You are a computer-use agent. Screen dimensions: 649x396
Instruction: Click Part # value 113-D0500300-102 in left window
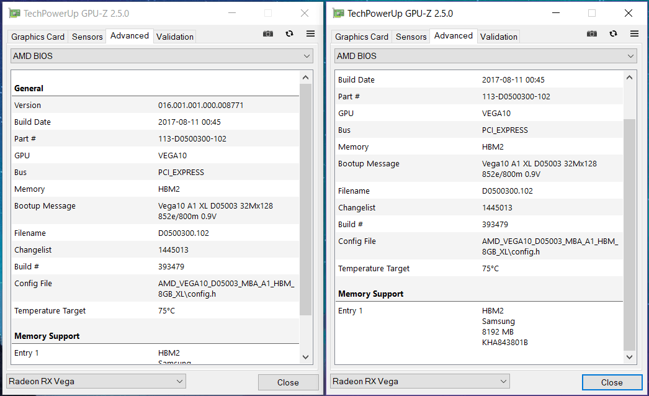pos(192,139)
